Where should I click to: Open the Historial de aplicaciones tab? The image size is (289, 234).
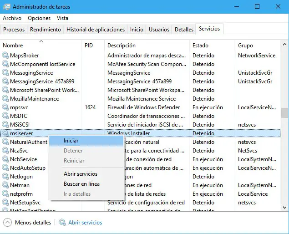point(96,30)
